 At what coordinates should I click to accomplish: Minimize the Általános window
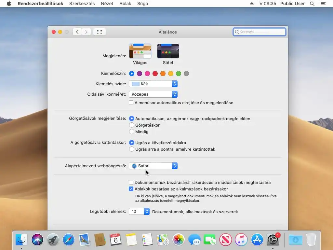click(x=60, y=32)
